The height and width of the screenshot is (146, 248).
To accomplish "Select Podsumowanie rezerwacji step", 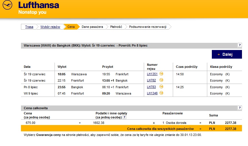I will [x=148, y=27].
